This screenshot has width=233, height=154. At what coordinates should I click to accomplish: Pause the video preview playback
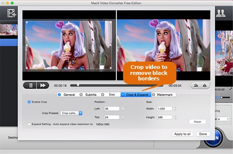coord(30,85)
